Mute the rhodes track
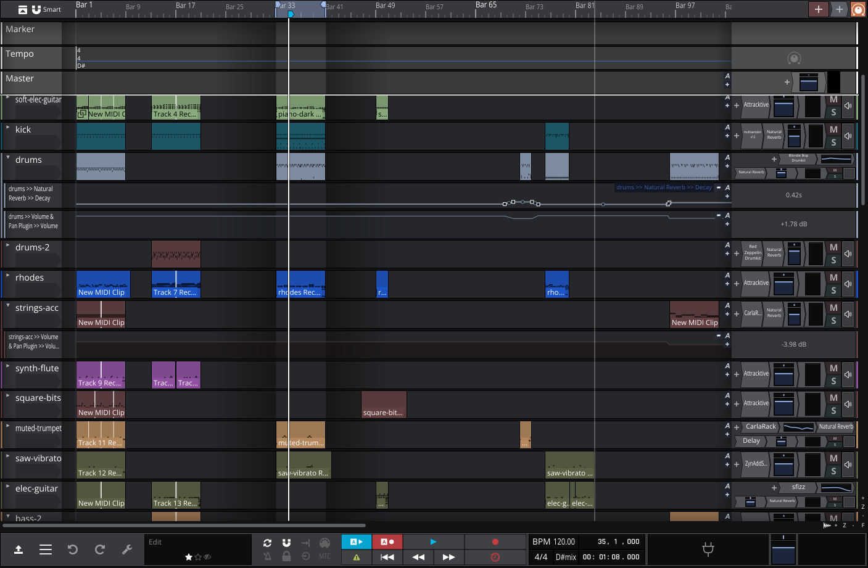868x568 pixels. (x=833, y=278)
